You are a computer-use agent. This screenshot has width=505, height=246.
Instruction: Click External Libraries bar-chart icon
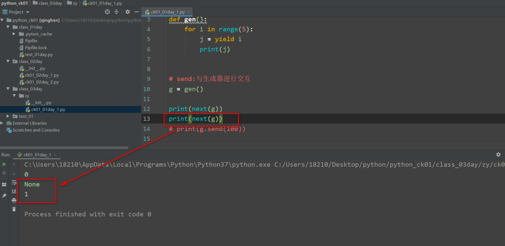[9, 123]
